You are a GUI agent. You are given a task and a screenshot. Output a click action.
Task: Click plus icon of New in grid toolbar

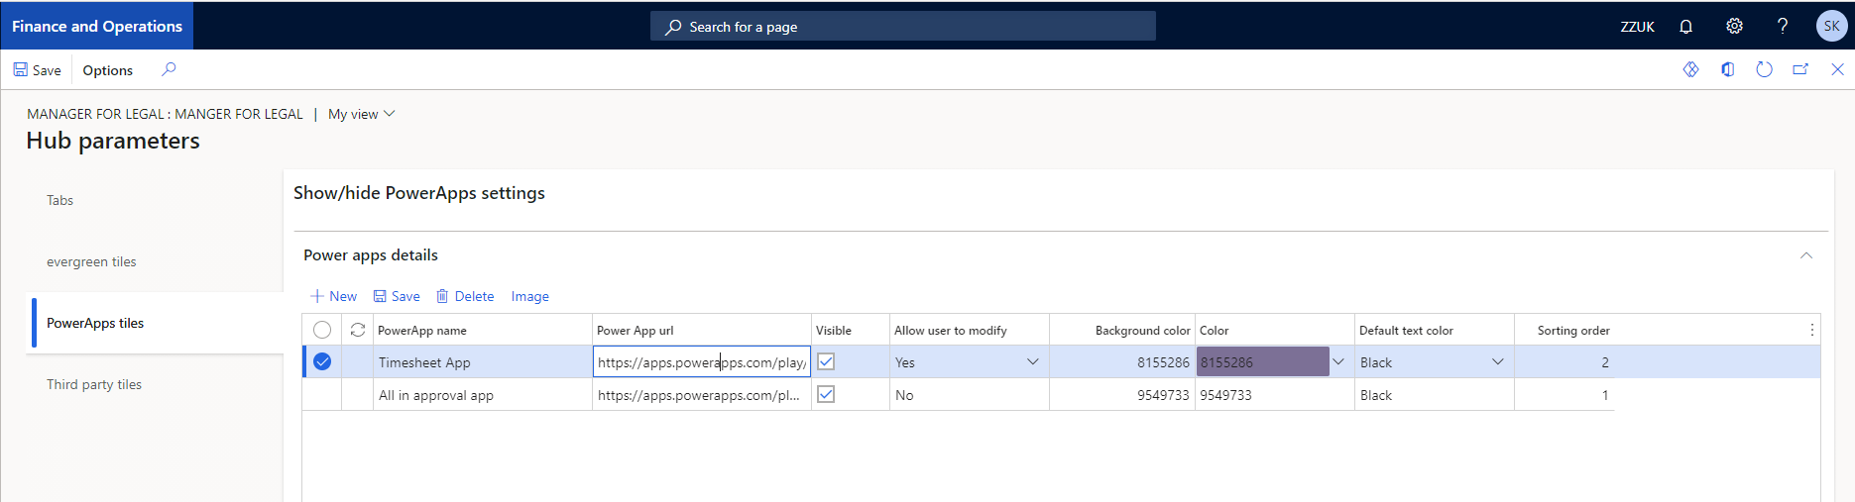pyautogui.click(x=317, y=296)
